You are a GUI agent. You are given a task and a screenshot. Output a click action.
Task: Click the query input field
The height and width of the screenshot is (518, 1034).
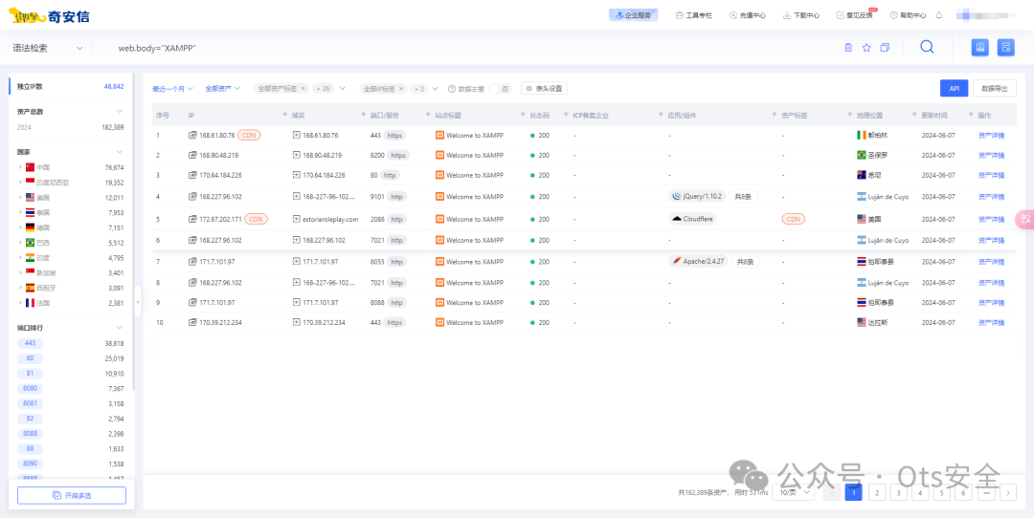pyautogui.click(x=468, y=48)
